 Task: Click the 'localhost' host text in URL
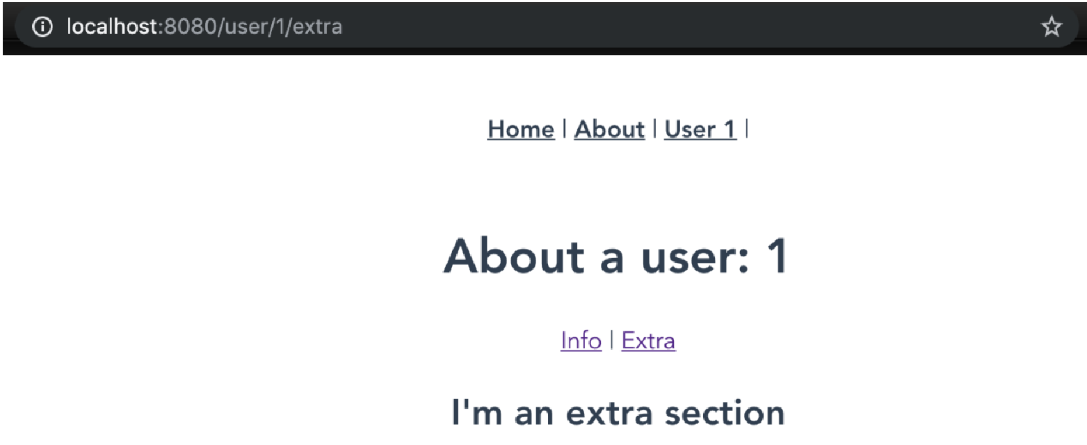coord(113,27)
